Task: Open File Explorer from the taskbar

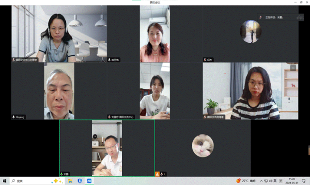Action: point(70,181)
